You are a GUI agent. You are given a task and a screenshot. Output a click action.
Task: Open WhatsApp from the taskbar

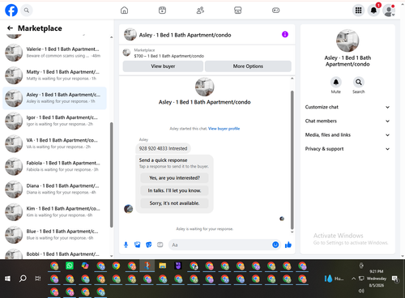coord(70,266)
